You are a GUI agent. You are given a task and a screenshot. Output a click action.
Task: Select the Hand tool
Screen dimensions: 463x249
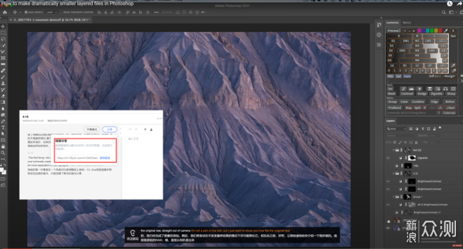[3, 146]
